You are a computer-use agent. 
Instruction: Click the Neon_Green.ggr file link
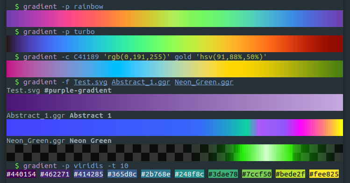click(204, 82)
